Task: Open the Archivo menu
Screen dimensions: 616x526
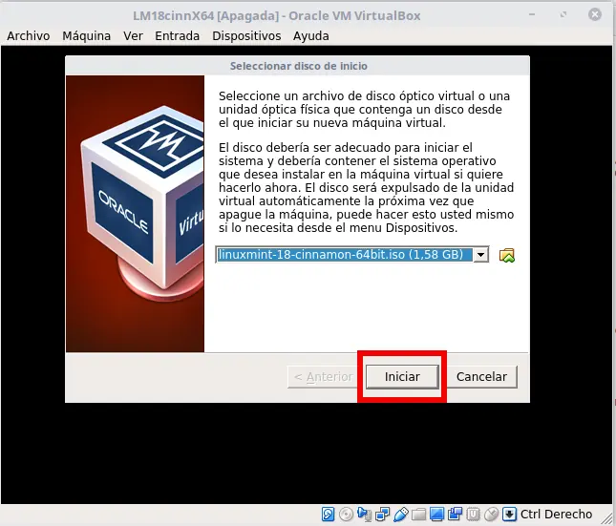Action: [29, 36]
